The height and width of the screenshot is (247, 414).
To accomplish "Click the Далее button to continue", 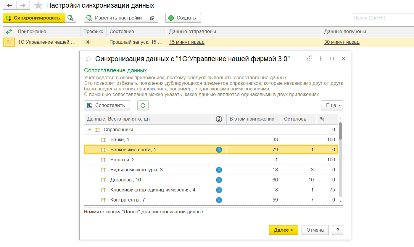I will pyautogui.click(x=283, y=230).
